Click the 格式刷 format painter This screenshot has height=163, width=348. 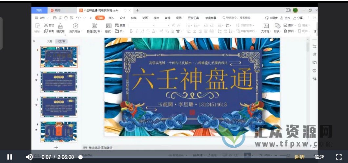click(60, 28)
